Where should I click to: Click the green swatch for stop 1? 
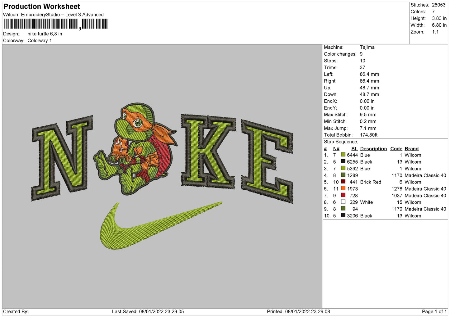(343, 155)
